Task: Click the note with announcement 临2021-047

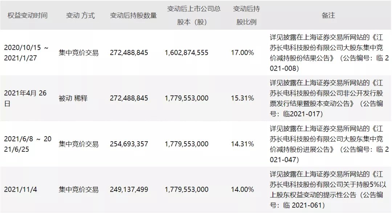Action: pos(329,144)
